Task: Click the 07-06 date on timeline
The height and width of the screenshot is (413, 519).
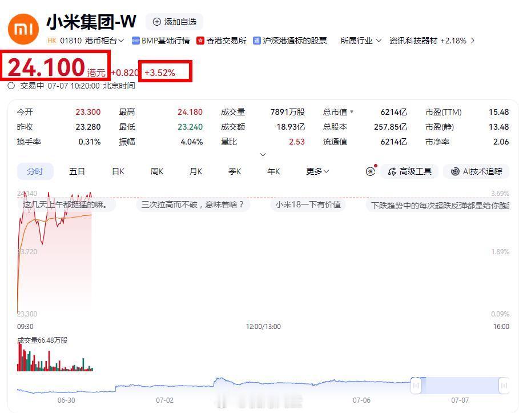Action: (361, 400)
